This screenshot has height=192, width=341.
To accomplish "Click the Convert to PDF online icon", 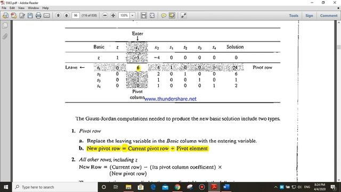I will coord(5,15).
